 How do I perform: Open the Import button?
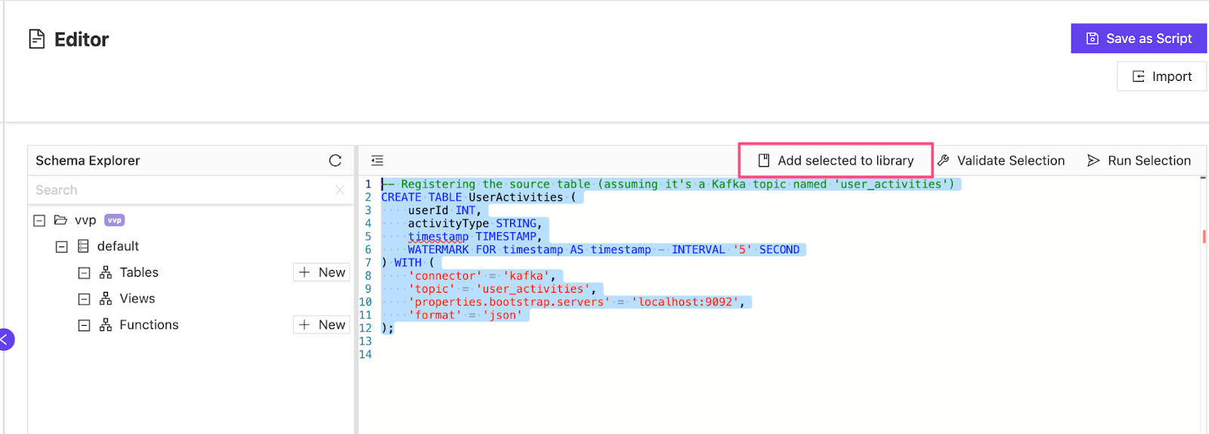1161,76
